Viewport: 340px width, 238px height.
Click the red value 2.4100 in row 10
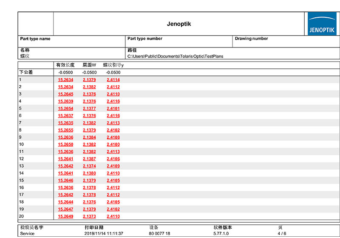(113, 145)
